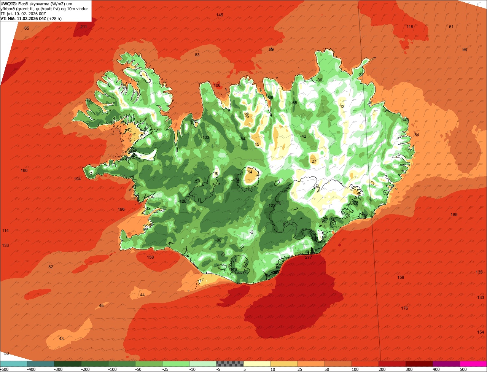Image resolution: width=487 pixels, height=372 pixels.
Task: Click the title line 'UWC/IG: Flæði skynvarma (W/m2) um'
Action: coord(37,3)
